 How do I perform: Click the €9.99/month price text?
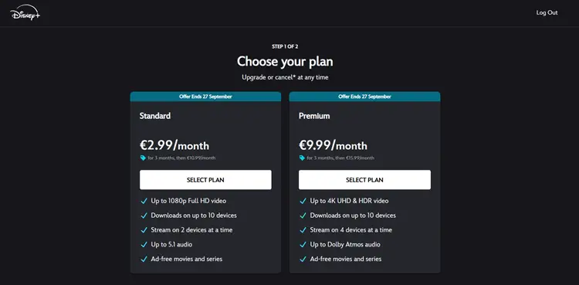click(333, 145)
